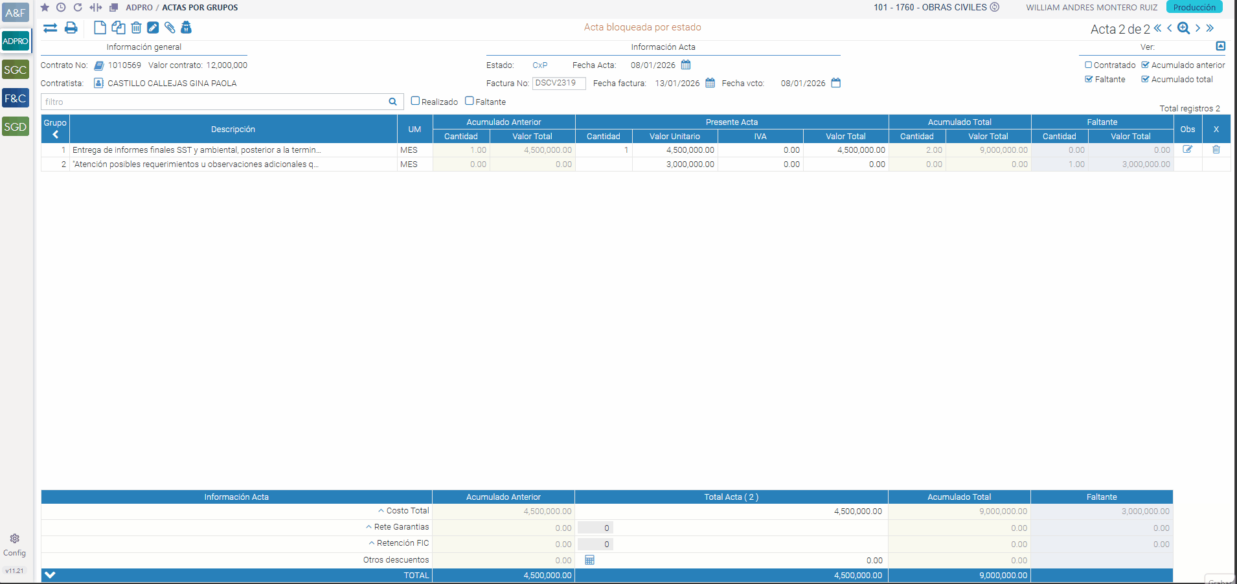This screenshot has width=1237, height=584.
Task: Open the F&C module in sidebar
Action: tap(16, 98)
